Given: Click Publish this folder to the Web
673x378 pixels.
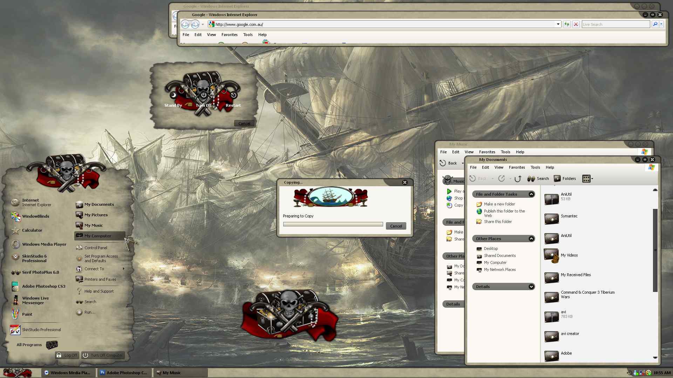Looking at the screenshot, I should (x=504, y=213).
